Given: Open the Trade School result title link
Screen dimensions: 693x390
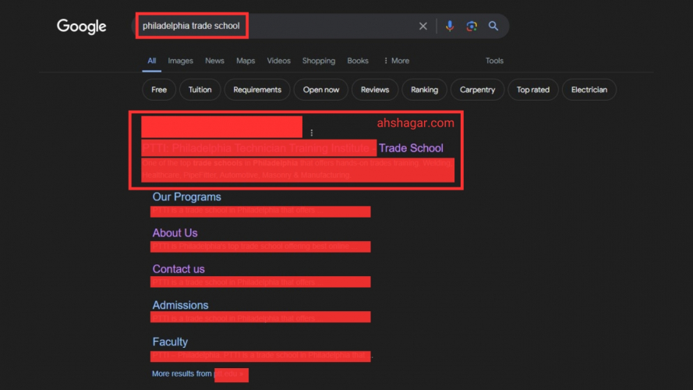Looking at the screenshot, I should coord(411,148).
